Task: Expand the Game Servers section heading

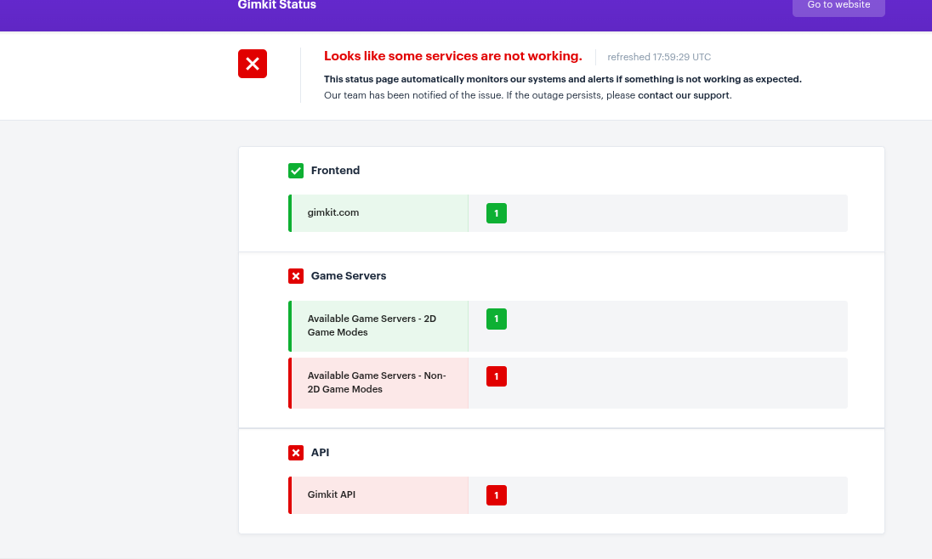Action: (349, 276)
